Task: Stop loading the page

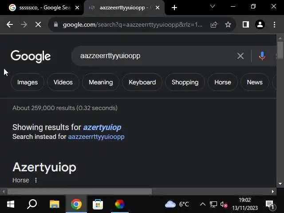Action: [x=38, y=24]
